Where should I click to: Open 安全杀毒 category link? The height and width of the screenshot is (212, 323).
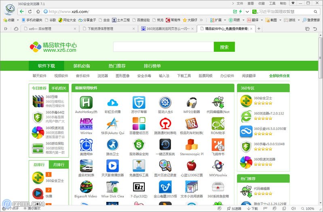pyautogui.click(x=144, y=76)
